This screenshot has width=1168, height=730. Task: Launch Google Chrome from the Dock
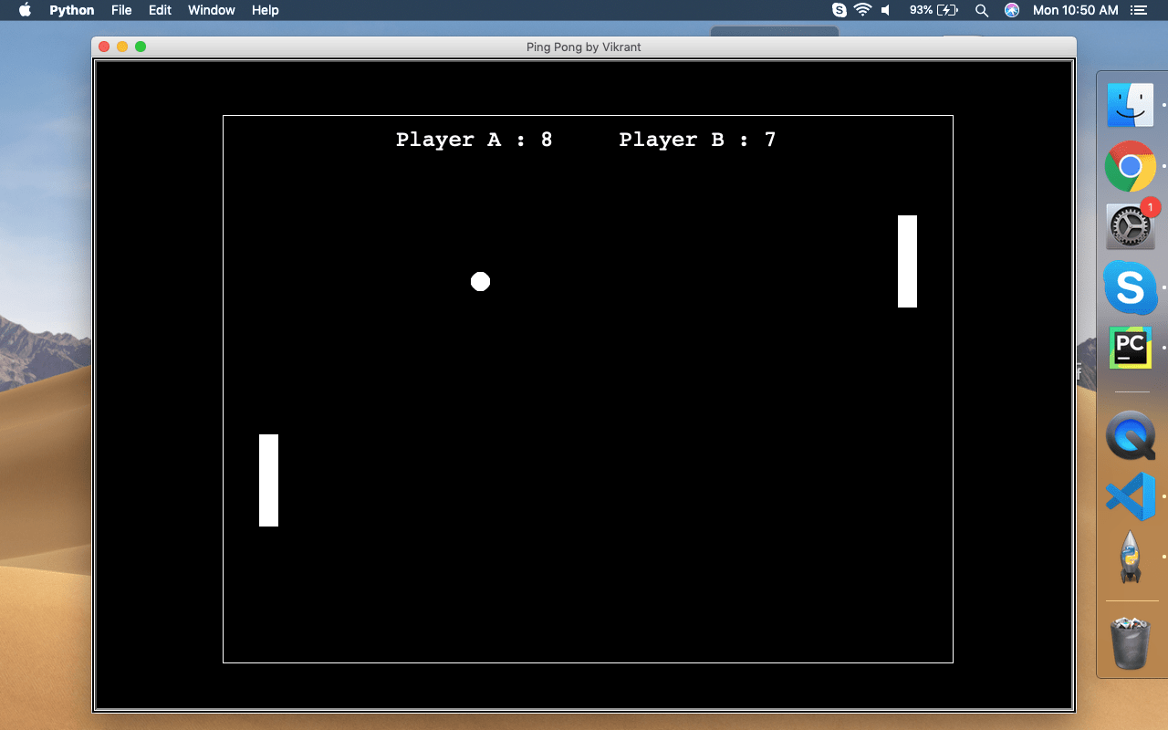pos(1131,167)
